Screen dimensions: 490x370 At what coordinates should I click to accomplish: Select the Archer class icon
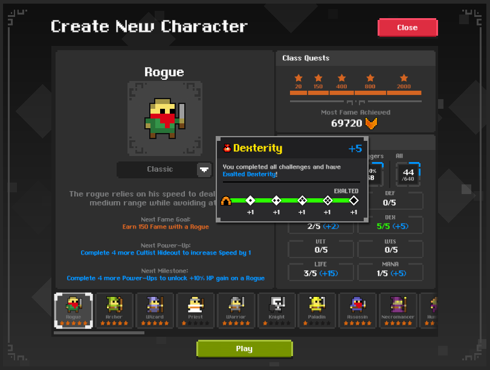(x=114, y=310)
